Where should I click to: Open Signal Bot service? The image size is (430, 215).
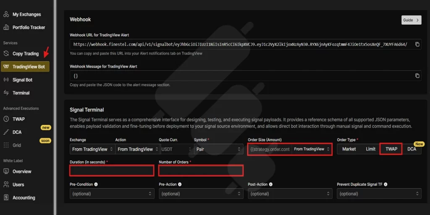pyautogui.click(x=23, y=80)
